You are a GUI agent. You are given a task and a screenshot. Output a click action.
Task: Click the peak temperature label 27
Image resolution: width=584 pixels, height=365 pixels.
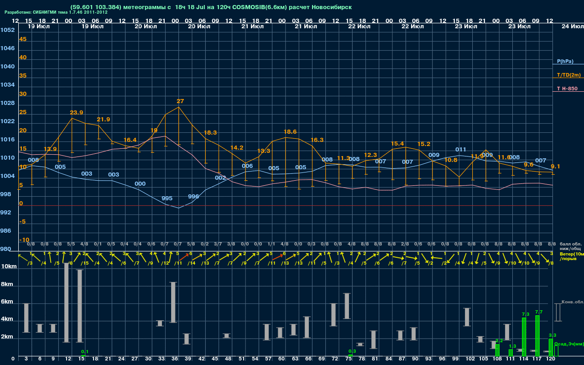click(180, 101)
